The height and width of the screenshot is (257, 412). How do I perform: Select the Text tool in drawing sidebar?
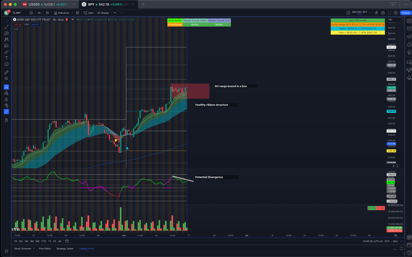[6, 58]
